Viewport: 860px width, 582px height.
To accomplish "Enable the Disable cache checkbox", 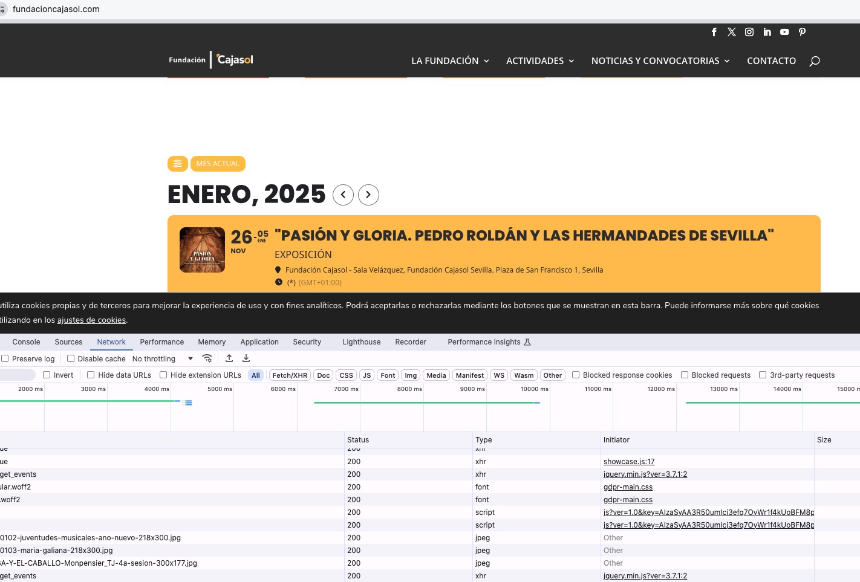I will coord(71,358).
